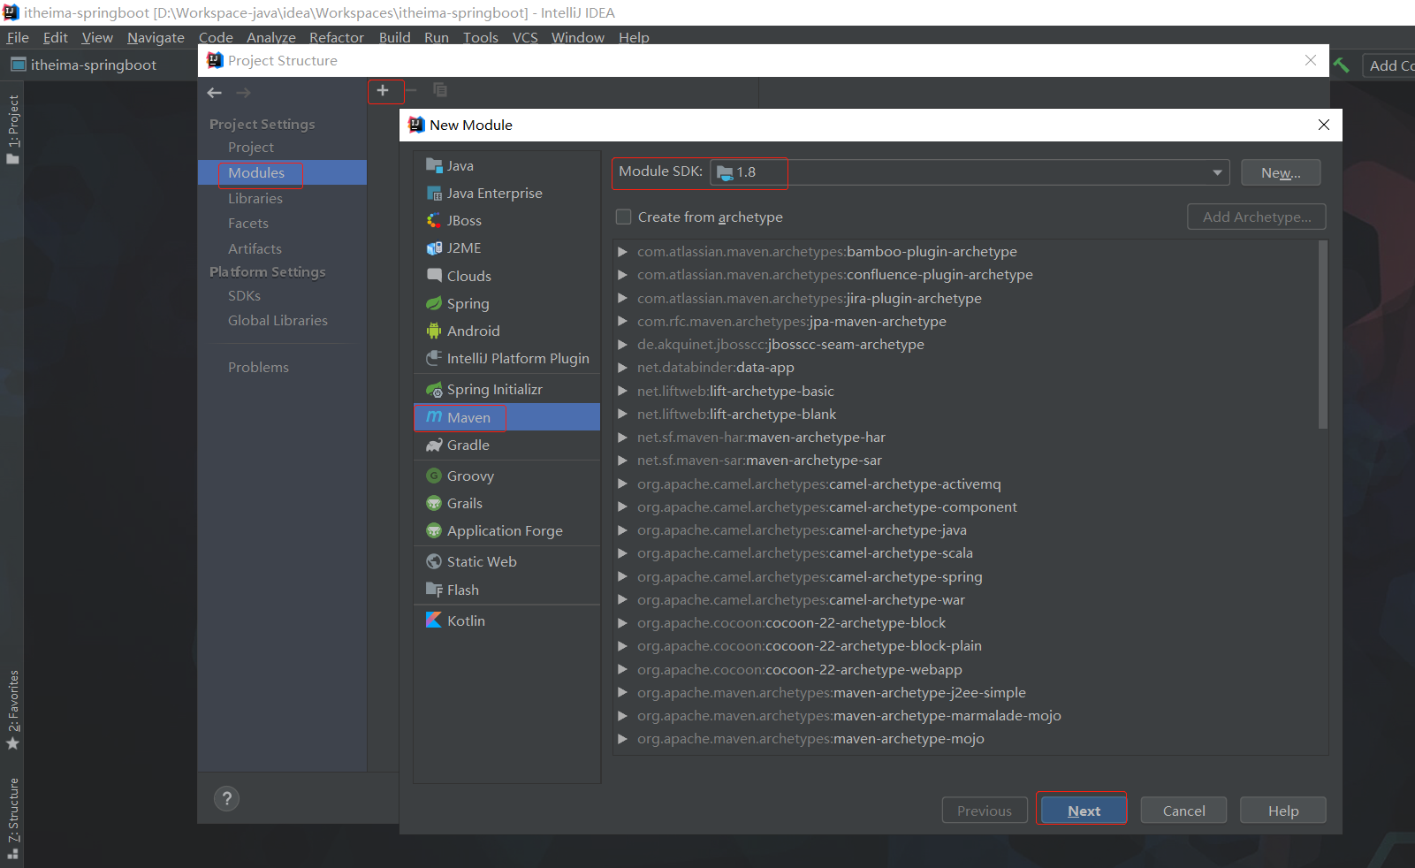The height and width of the screenshot is (868, 1415).
Task: Expand lift-archetype-basic entry
Action: tap(623, 391)
